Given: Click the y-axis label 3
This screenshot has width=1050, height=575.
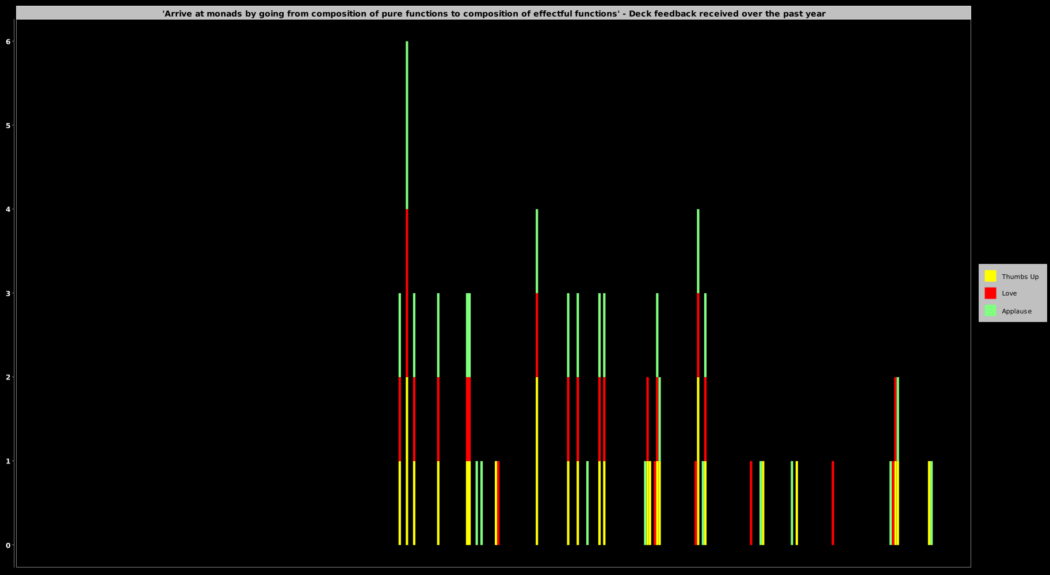Looking at the screenshot, I should pos(8,293).
